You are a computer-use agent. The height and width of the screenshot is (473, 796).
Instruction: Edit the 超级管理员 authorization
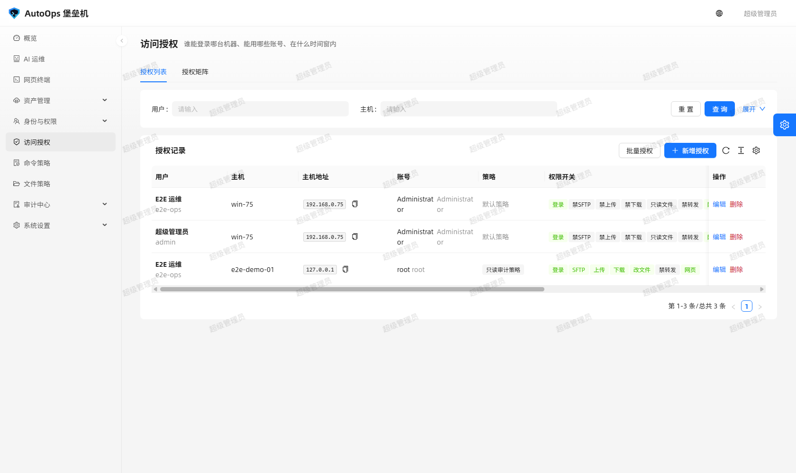coord(719,237)
